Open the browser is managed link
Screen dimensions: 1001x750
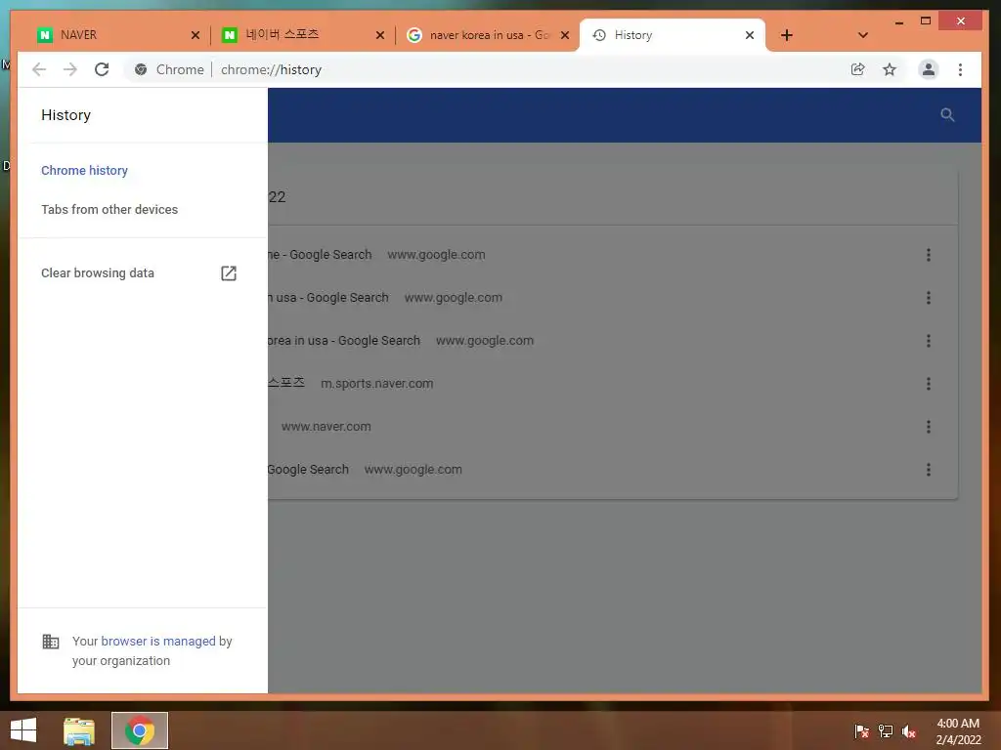(x=158, y=641)
